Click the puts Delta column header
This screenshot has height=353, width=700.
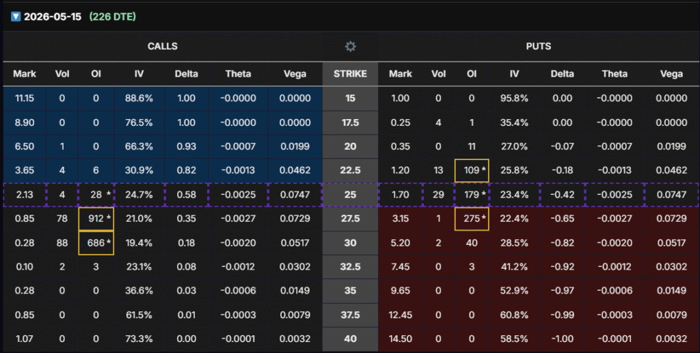point(564,74)
